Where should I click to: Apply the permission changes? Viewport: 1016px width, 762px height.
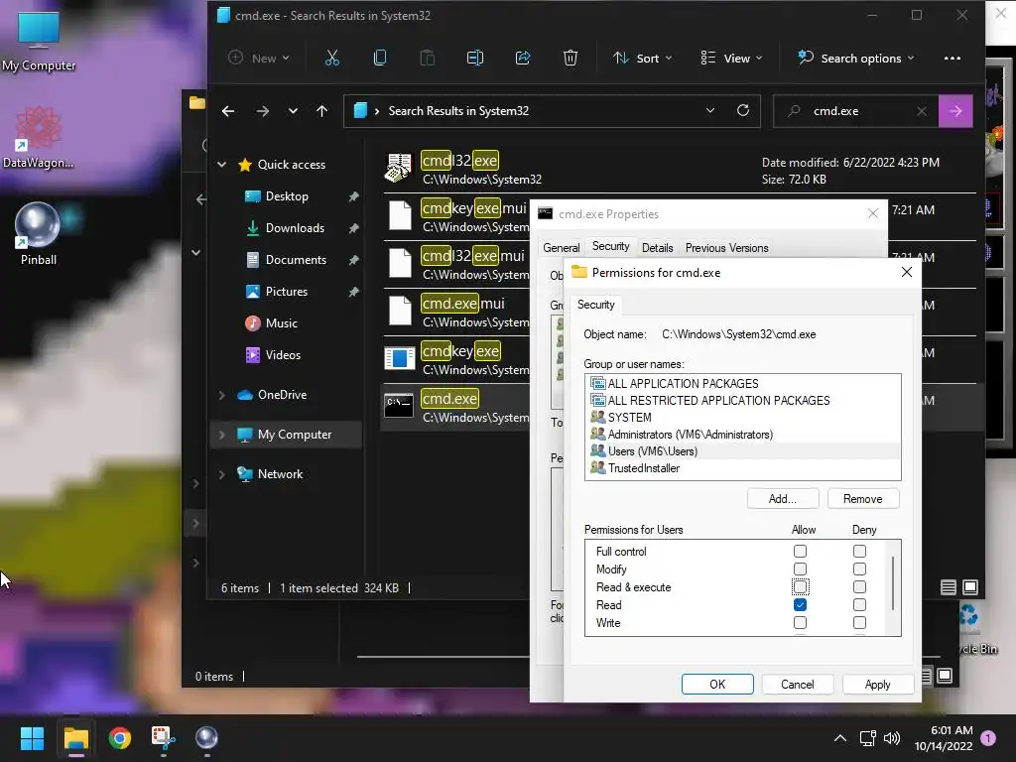[x=877, y=685]
